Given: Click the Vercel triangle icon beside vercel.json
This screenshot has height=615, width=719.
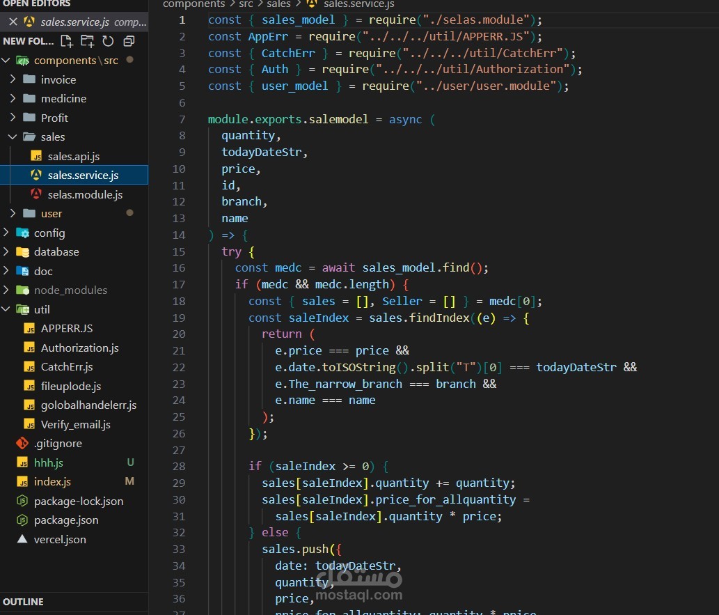Looking at the screenshot, I should 22,539.
